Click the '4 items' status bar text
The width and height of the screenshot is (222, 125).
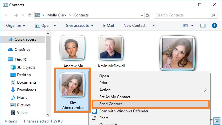(11, 121)
